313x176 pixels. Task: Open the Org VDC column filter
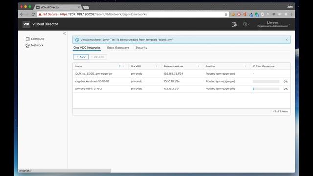click(156, 66)
